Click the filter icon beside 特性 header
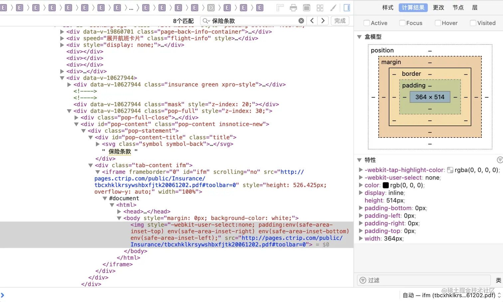The image size is (503, 302). [x=500, y=160]
